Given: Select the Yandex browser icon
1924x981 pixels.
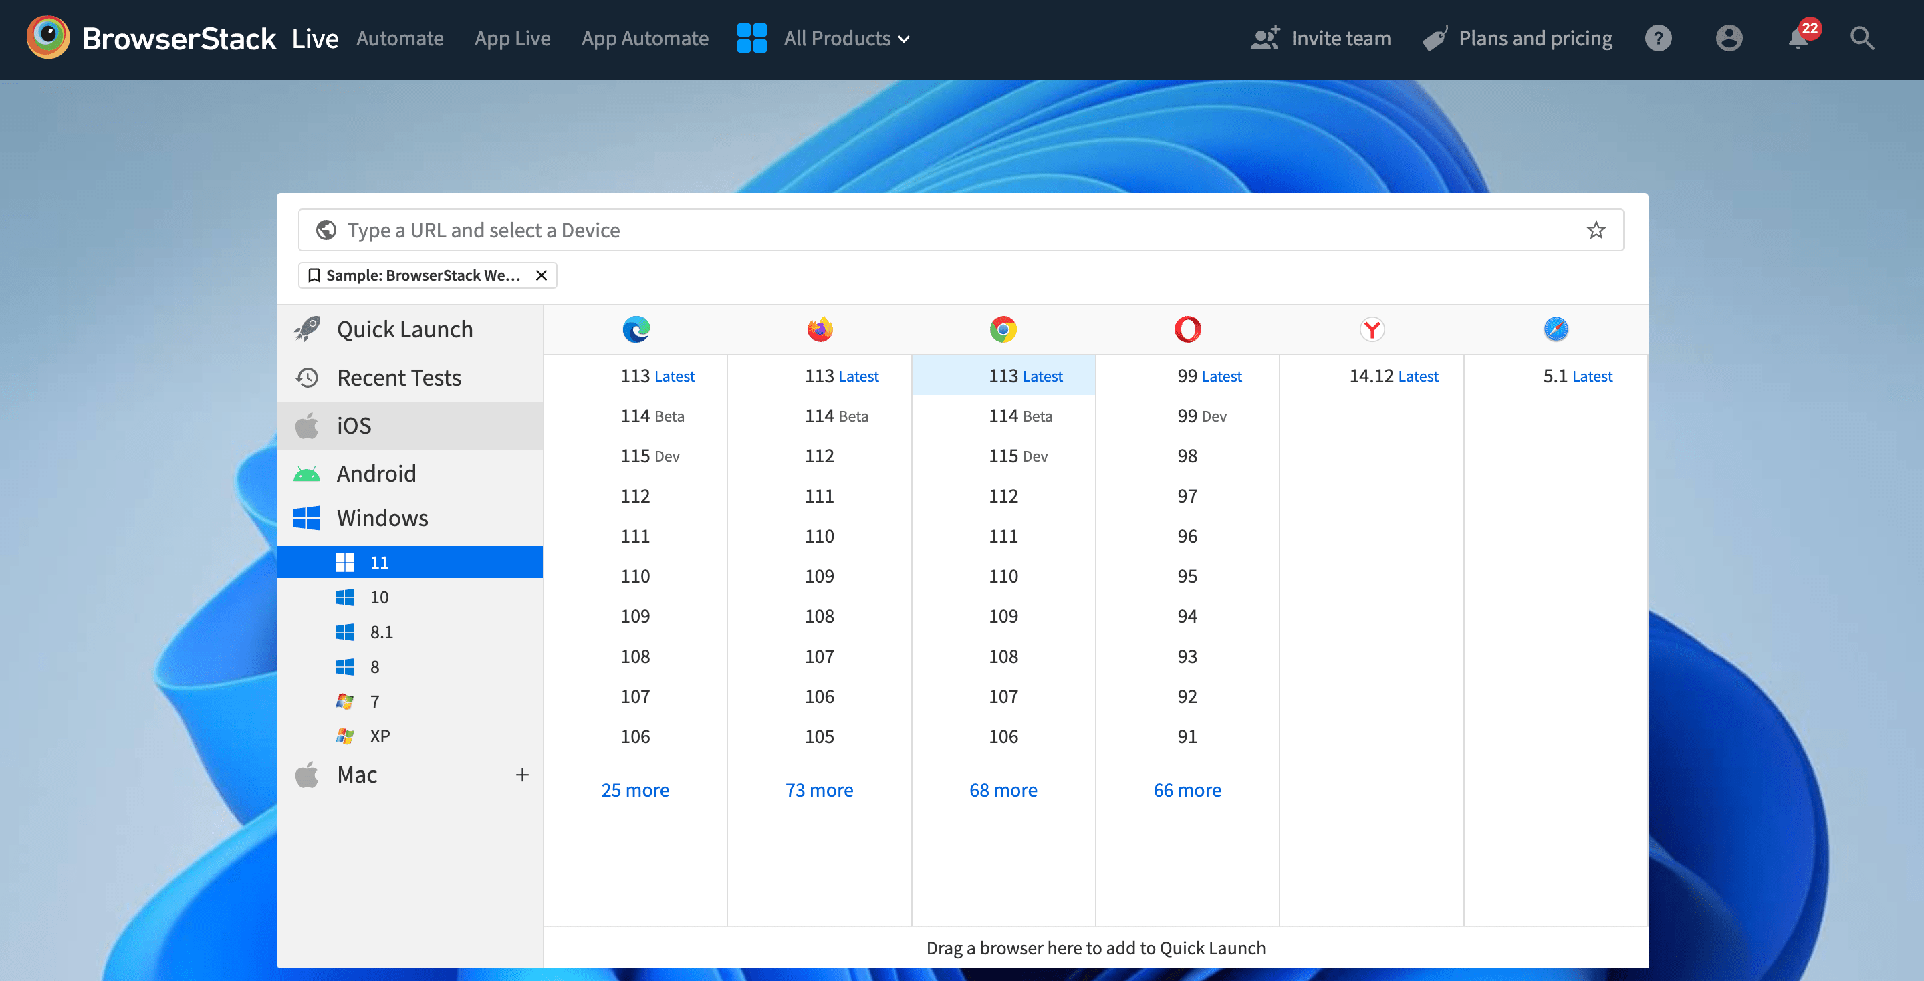Looking at the screenshot, I should pyautogui.click(x=1371, y=329).
